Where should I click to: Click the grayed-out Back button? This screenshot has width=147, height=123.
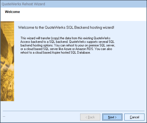click(90, 117)
